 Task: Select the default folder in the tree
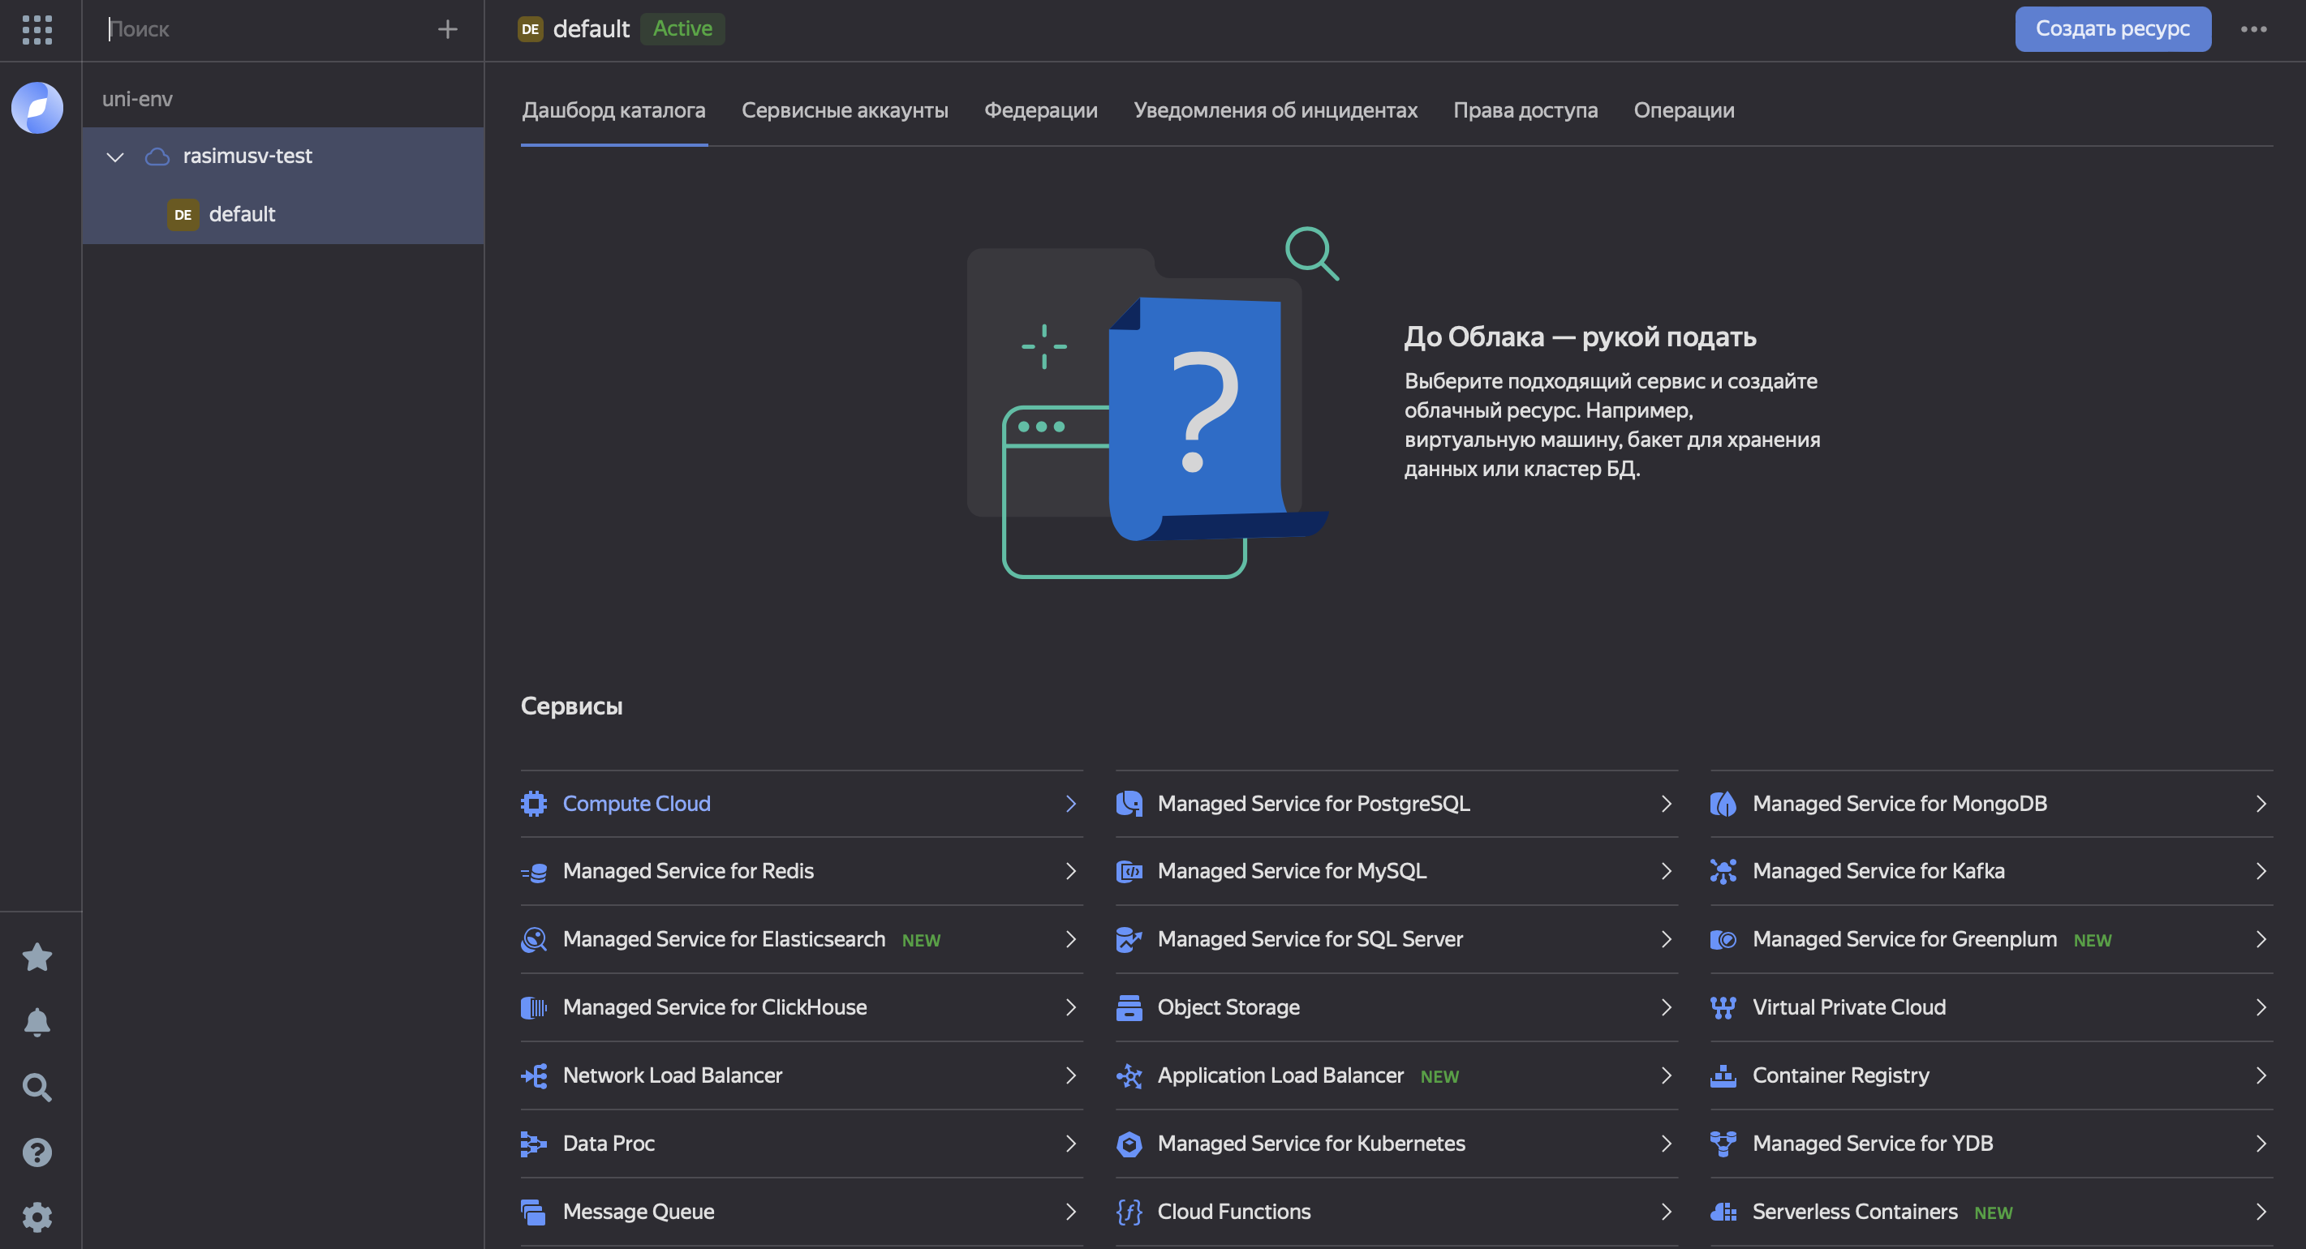(283, 215)
